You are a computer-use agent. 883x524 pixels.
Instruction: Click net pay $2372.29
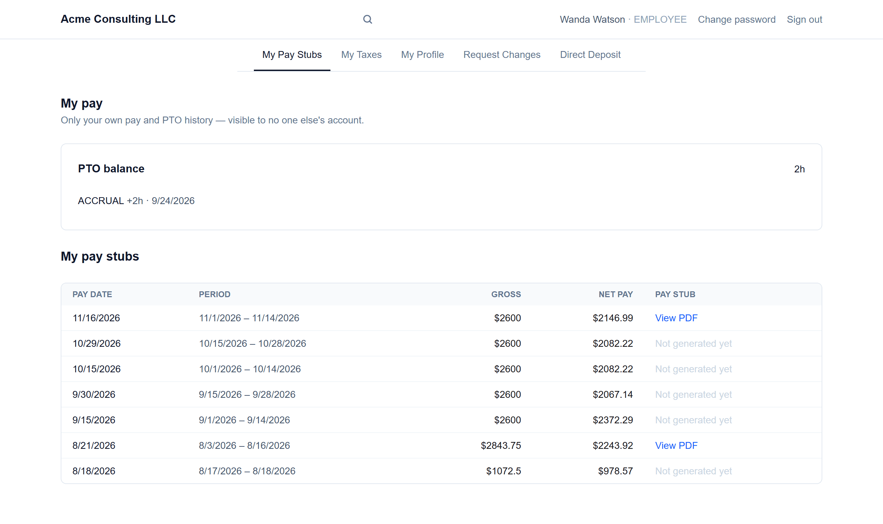613,420
